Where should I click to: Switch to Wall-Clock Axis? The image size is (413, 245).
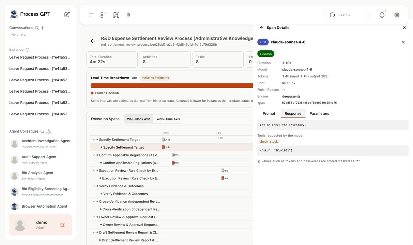coord(139,119)
